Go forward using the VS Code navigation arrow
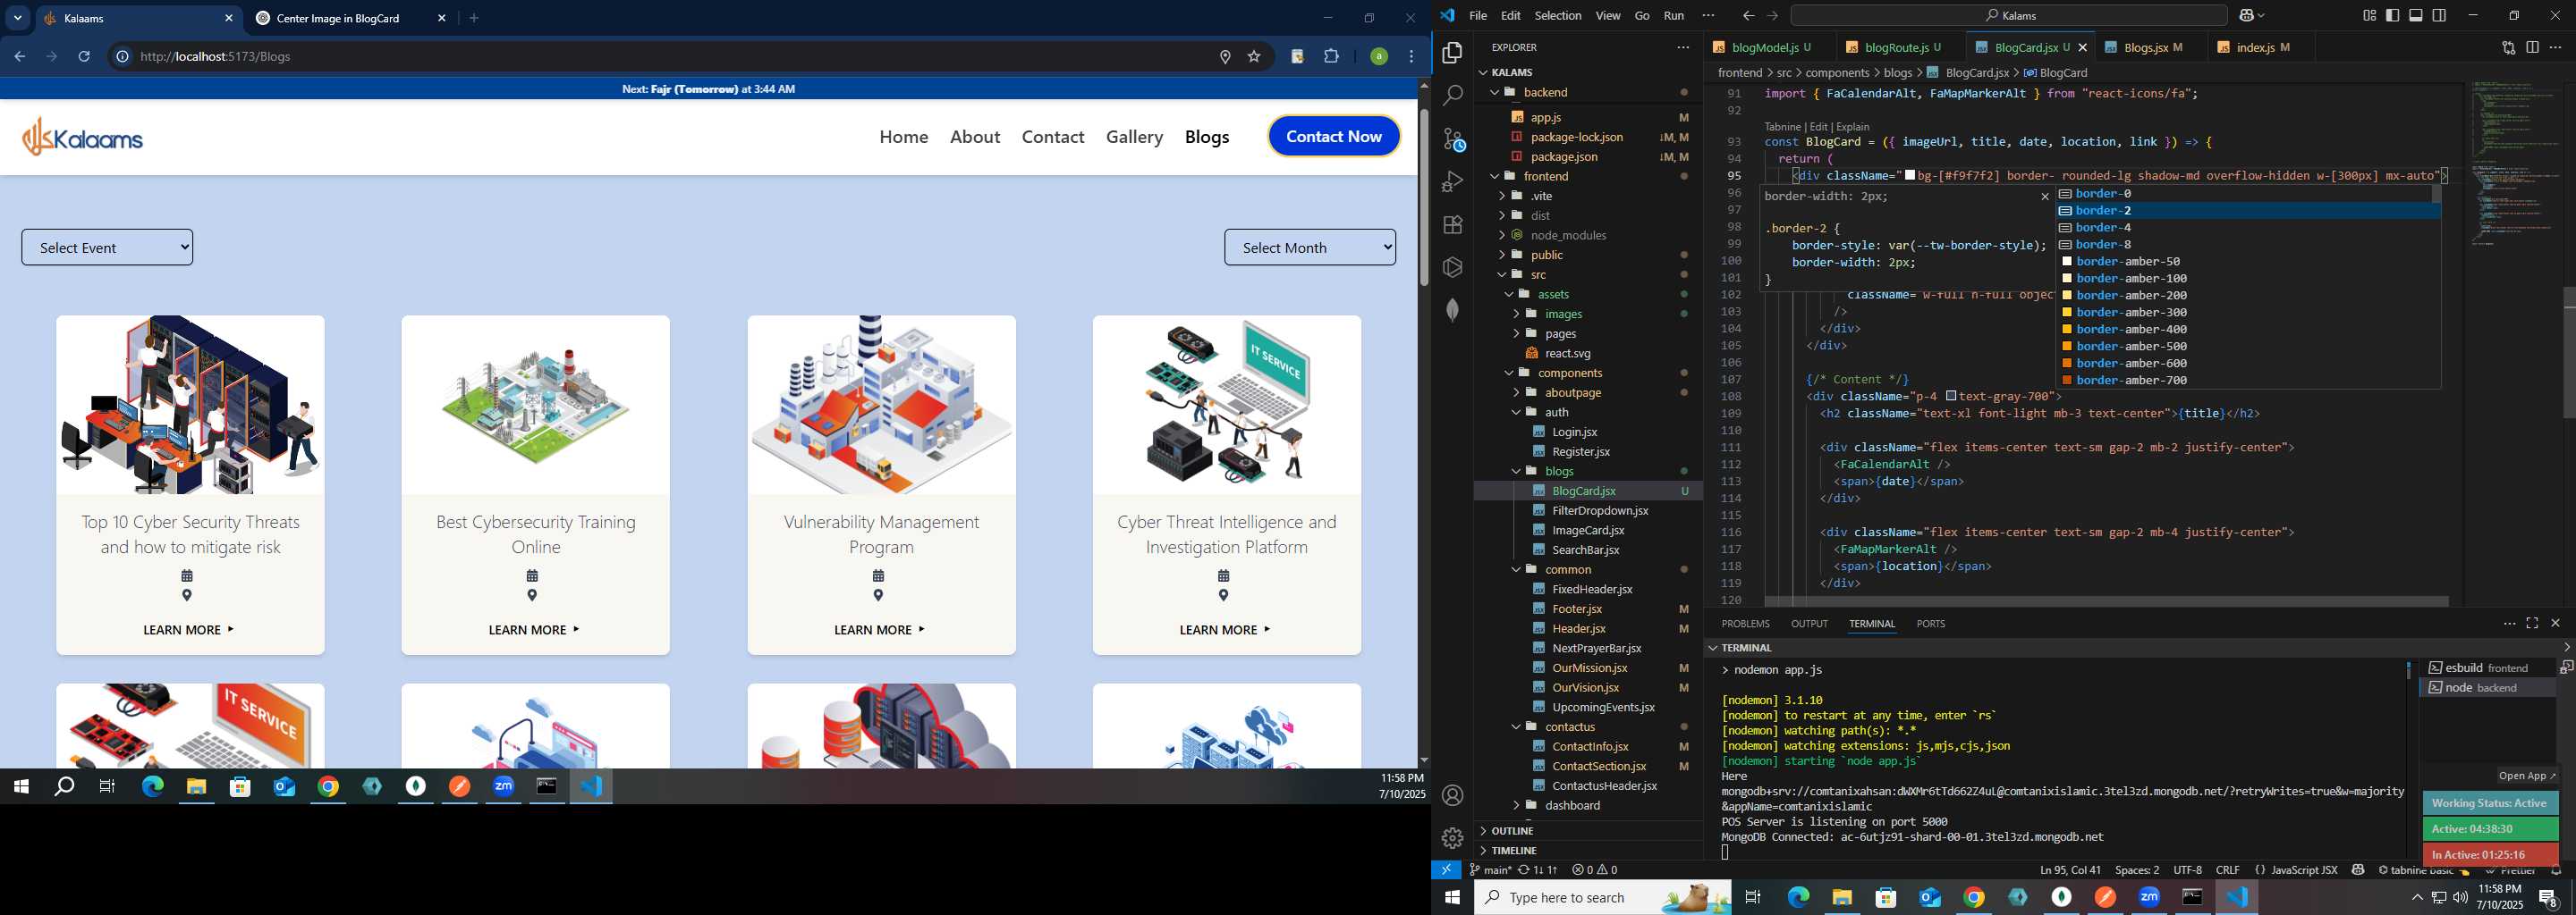 pyautogui.click(x=1772, y=16)
